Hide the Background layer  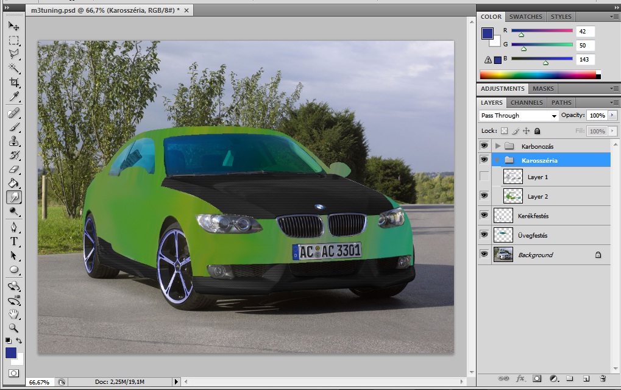point(484,255)
